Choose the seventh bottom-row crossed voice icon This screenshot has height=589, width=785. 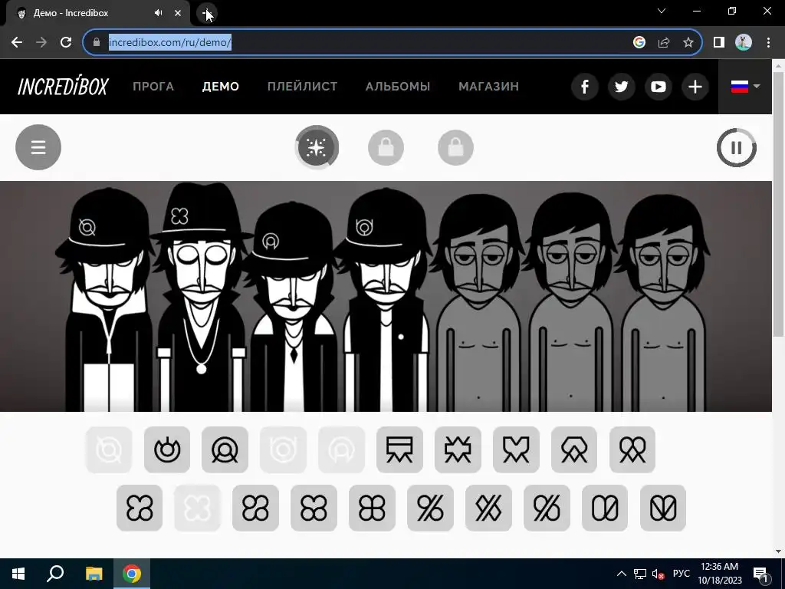[488, 508]
